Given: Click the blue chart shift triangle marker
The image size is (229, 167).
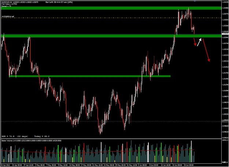Looking at the screenshot, I should 195,1.
